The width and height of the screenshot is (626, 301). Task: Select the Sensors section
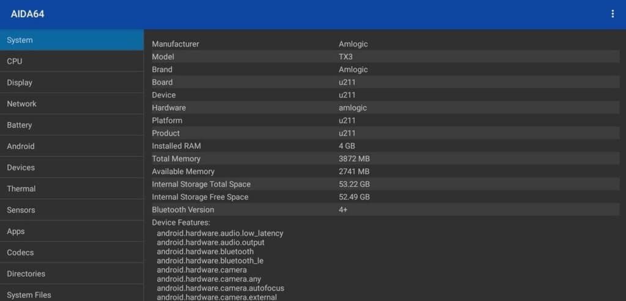(x=72, y=210)
